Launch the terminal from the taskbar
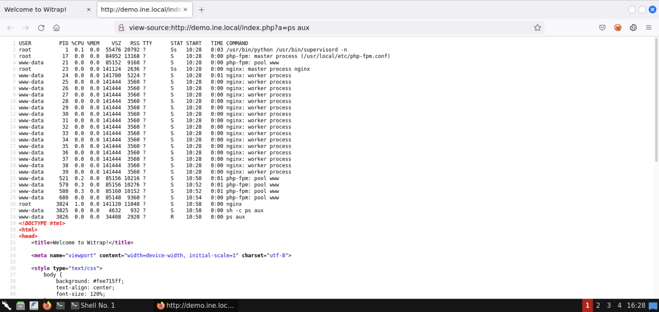This screenshot has height=312, width=659. click(x=60, y=305)
